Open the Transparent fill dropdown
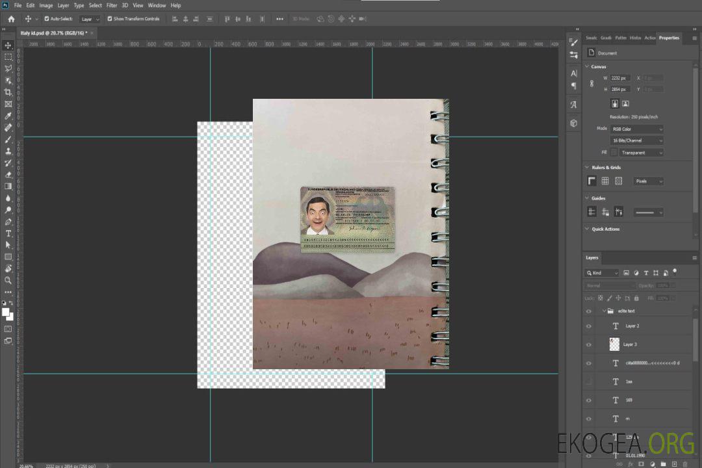The width and height of the screenshot is (702, 468). coord(640,153)
